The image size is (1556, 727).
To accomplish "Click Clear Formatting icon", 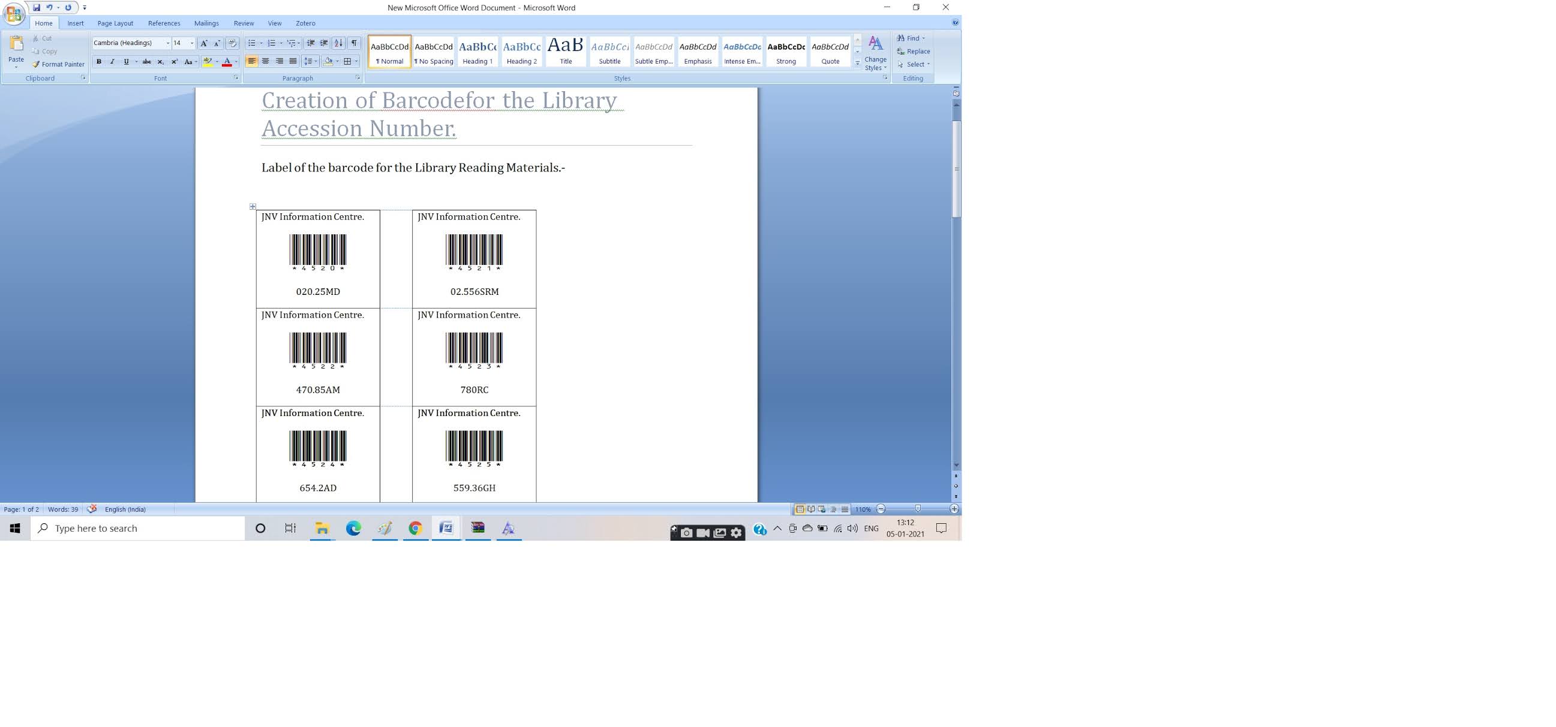I will tap(232, 43).
